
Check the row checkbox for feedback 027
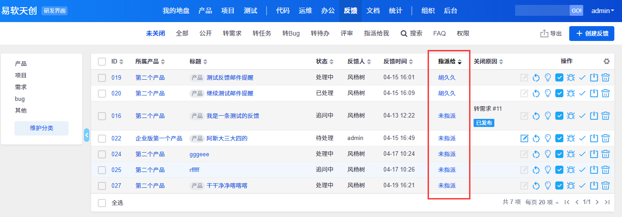pyautogui.click(x=102, y=185)
